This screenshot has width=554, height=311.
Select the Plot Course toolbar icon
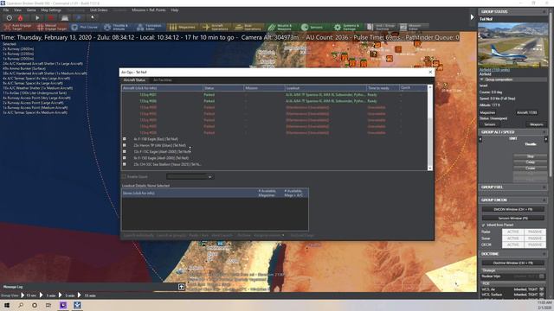(x=85, y=27)
